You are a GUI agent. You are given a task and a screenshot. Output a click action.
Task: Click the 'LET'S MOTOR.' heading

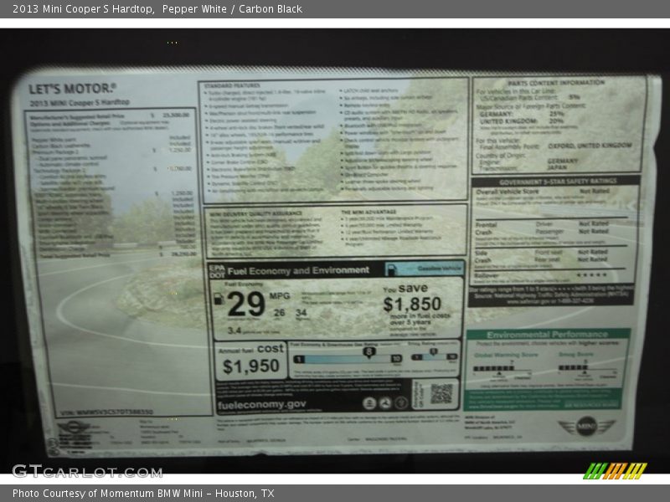[x=72, y=89]
